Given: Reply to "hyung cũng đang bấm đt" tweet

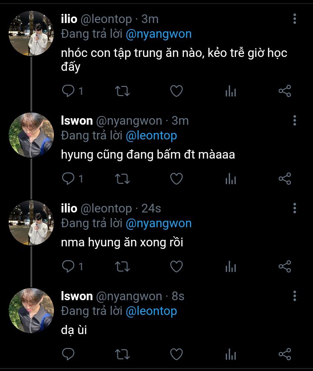Looking at the screenshot, I should 68,179.
